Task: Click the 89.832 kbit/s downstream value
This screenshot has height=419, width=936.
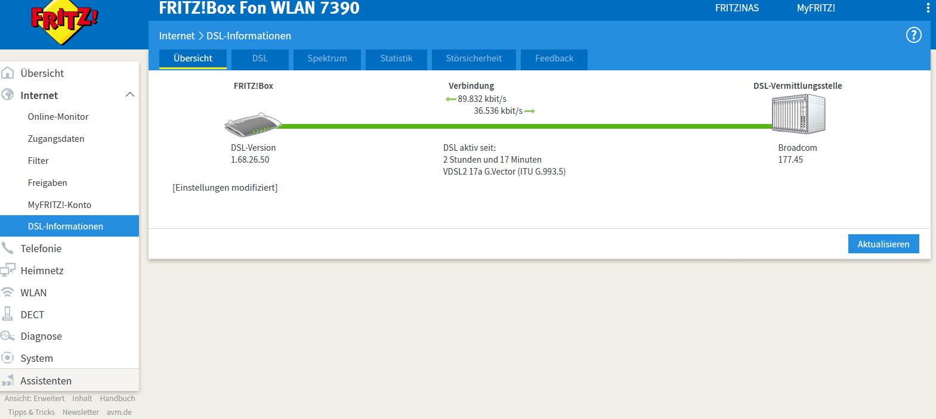Action: tap(482, 100)
